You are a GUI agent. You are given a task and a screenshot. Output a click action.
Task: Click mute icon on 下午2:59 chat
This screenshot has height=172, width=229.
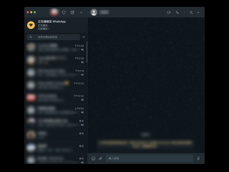click(82, 50)
